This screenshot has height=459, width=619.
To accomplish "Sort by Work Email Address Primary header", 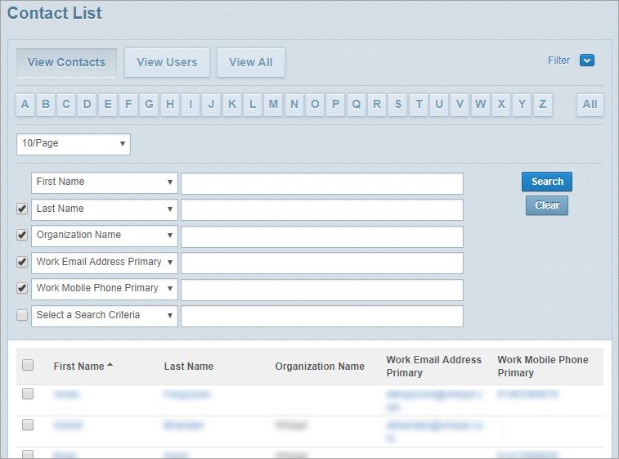I will pos(433,367).
